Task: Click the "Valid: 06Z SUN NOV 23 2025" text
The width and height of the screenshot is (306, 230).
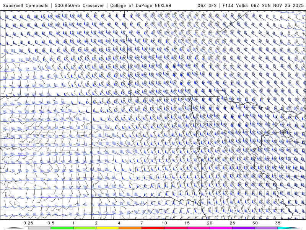Action: pos(270,5)
